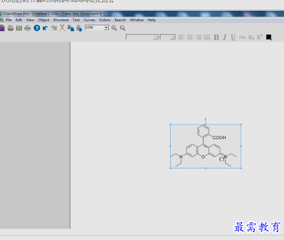Select left text alignment
The height and width of the screenshot is (240, 284).
point(181,37)
